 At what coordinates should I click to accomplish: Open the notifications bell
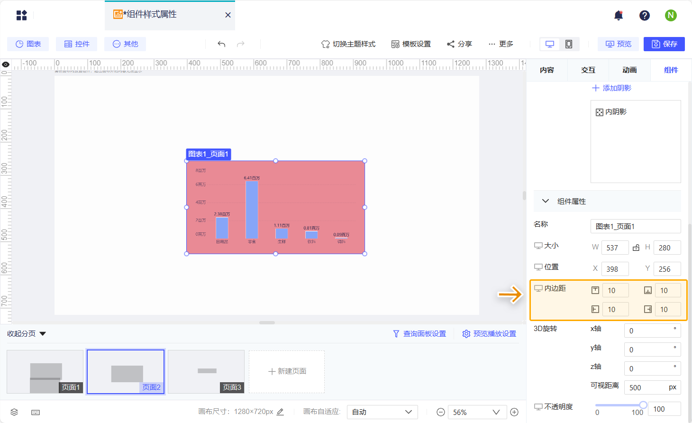pos(619,16)
